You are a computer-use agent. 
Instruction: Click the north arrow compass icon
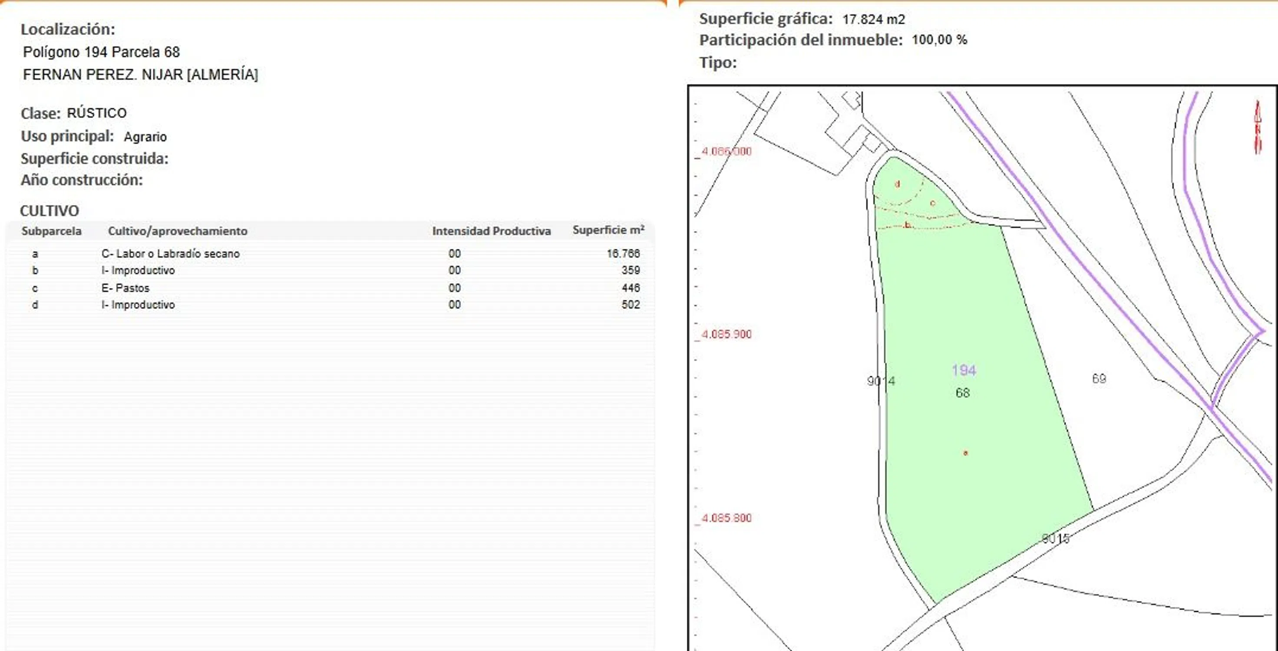tap(1258, 127)
